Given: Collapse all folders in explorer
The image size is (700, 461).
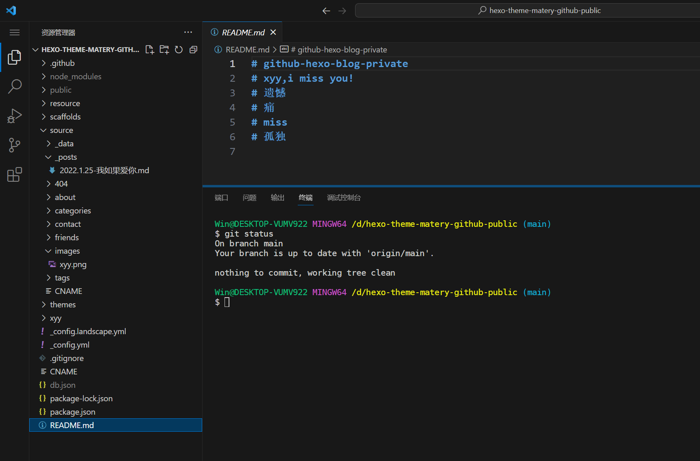Looking at the screenshot, I should [x=193, y=50].
